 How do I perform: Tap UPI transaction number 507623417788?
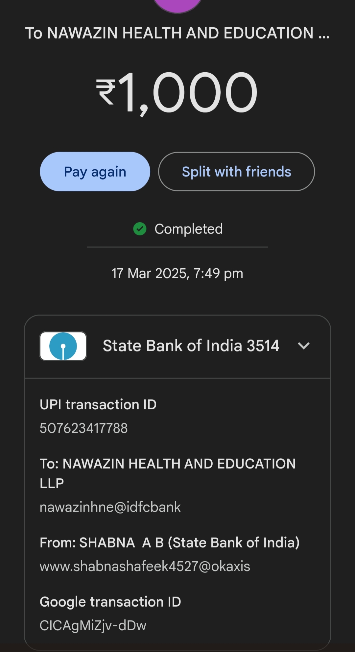(84, 428)
